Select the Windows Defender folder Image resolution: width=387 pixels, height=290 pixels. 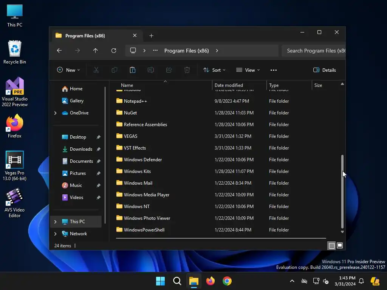pos(142,160)
